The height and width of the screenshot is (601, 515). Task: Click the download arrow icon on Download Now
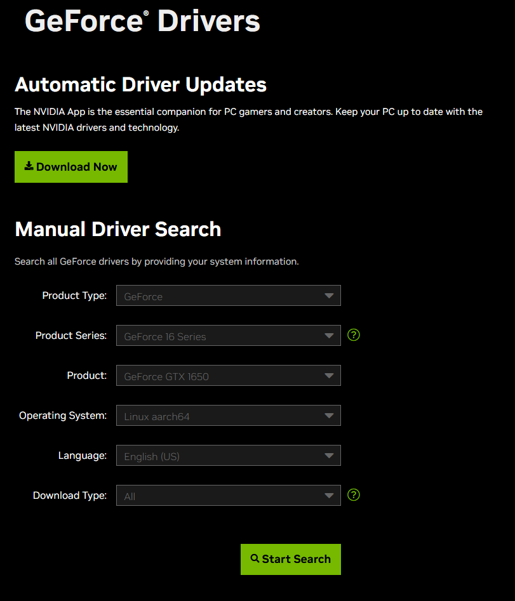29,166
